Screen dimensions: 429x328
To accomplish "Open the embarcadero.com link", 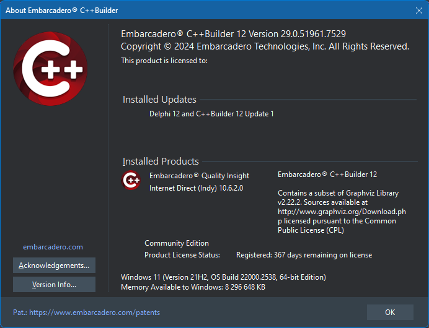I will pyautogui.click(x=53, y=247).
